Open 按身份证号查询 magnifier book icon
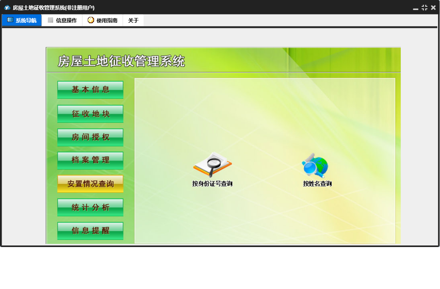 tap(213, 165)
